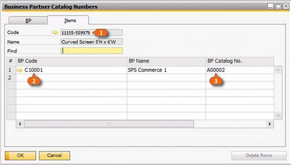Image resolution: width=291 pixels, height=165 pixels.
Task: Minimize the Business Partner Catalog Numbers window
Action: click(x=271, y=6)
